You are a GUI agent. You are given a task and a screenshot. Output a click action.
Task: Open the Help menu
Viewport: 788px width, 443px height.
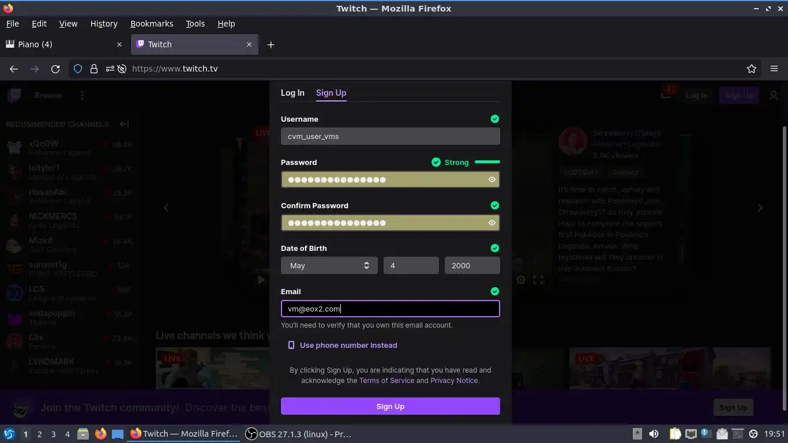[226, 24]
